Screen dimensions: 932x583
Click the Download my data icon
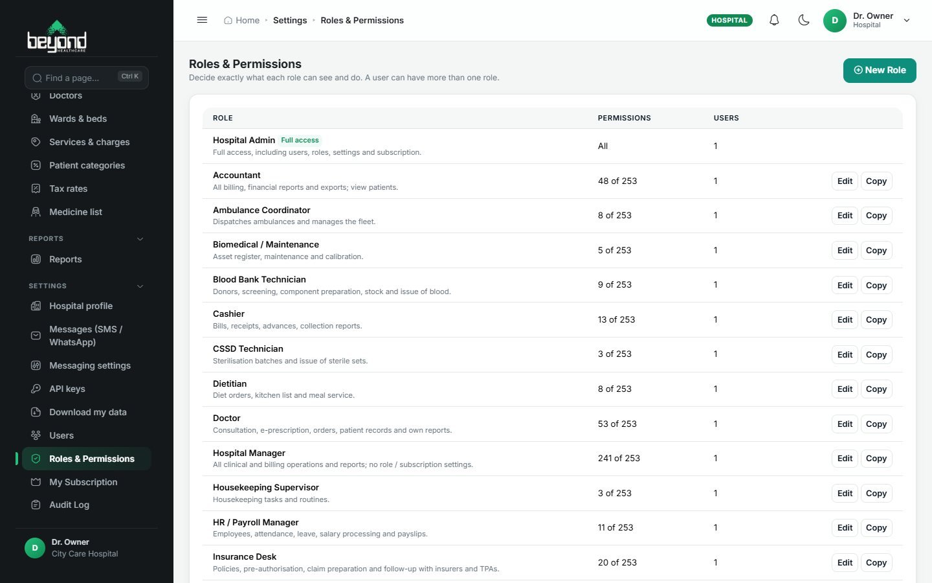pos(36,412)
